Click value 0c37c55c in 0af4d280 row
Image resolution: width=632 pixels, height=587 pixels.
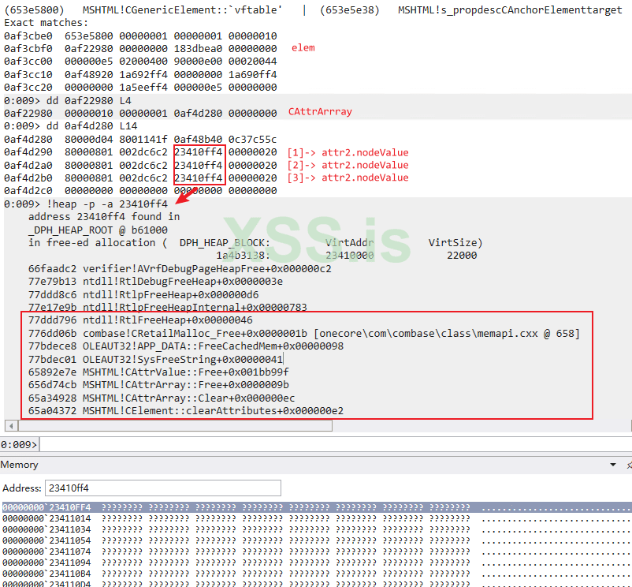pyautogui.click(x=253, y=139)
